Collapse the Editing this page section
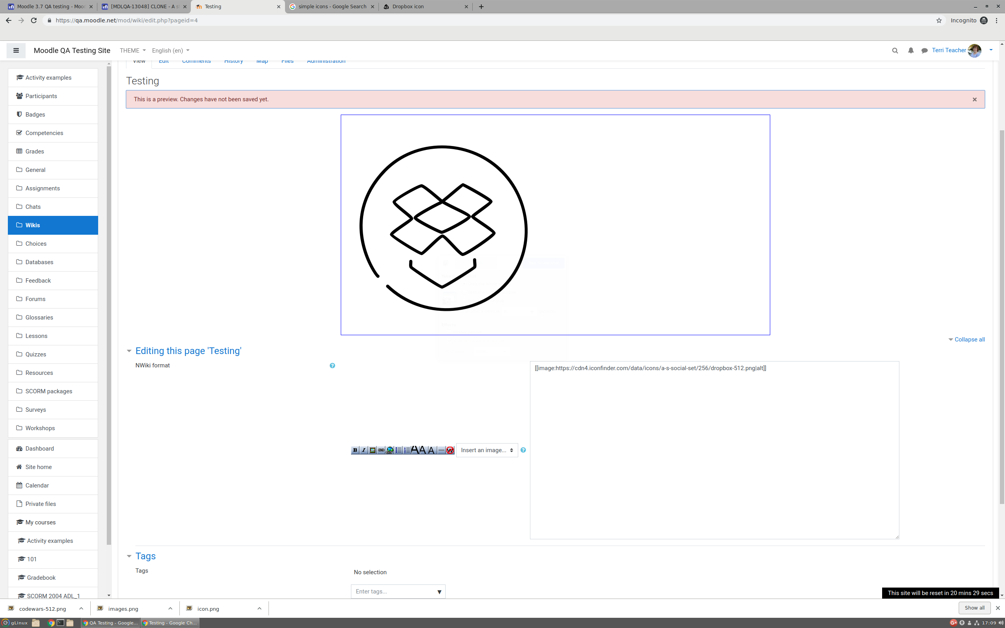1005x628 pixels. 129,351
